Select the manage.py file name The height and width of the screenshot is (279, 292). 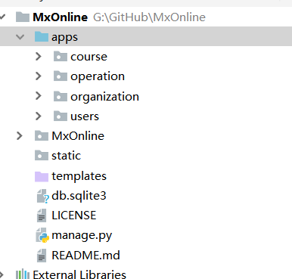coord(82,236)
